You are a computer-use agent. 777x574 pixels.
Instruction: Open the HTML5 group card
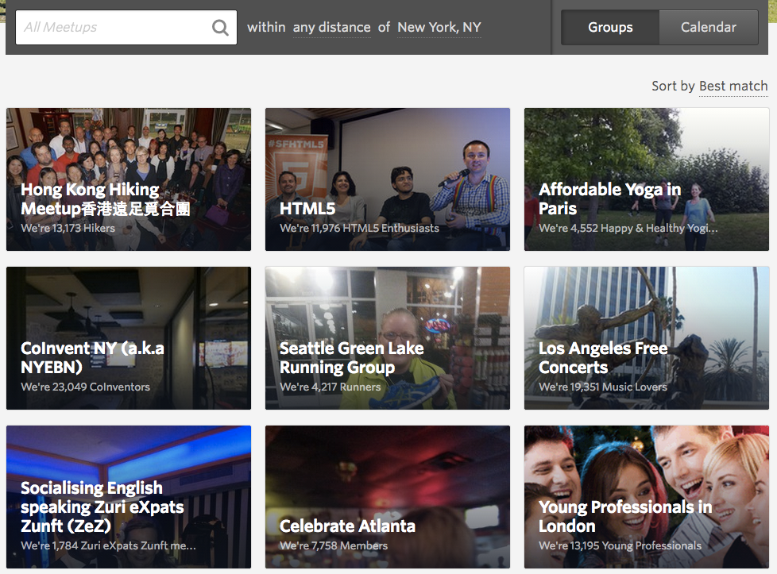tap(388, 179)
